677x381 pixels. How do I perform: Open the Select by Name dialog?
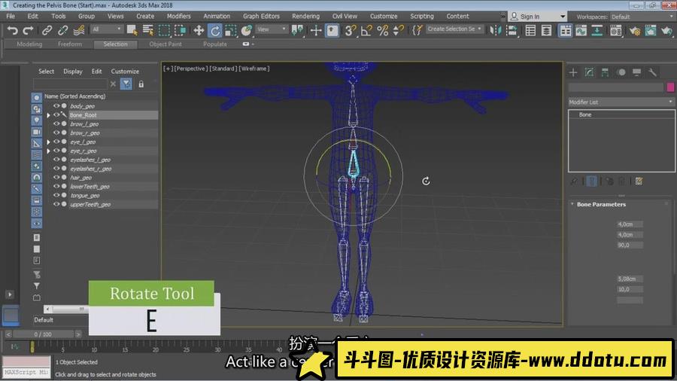[148, 30]
